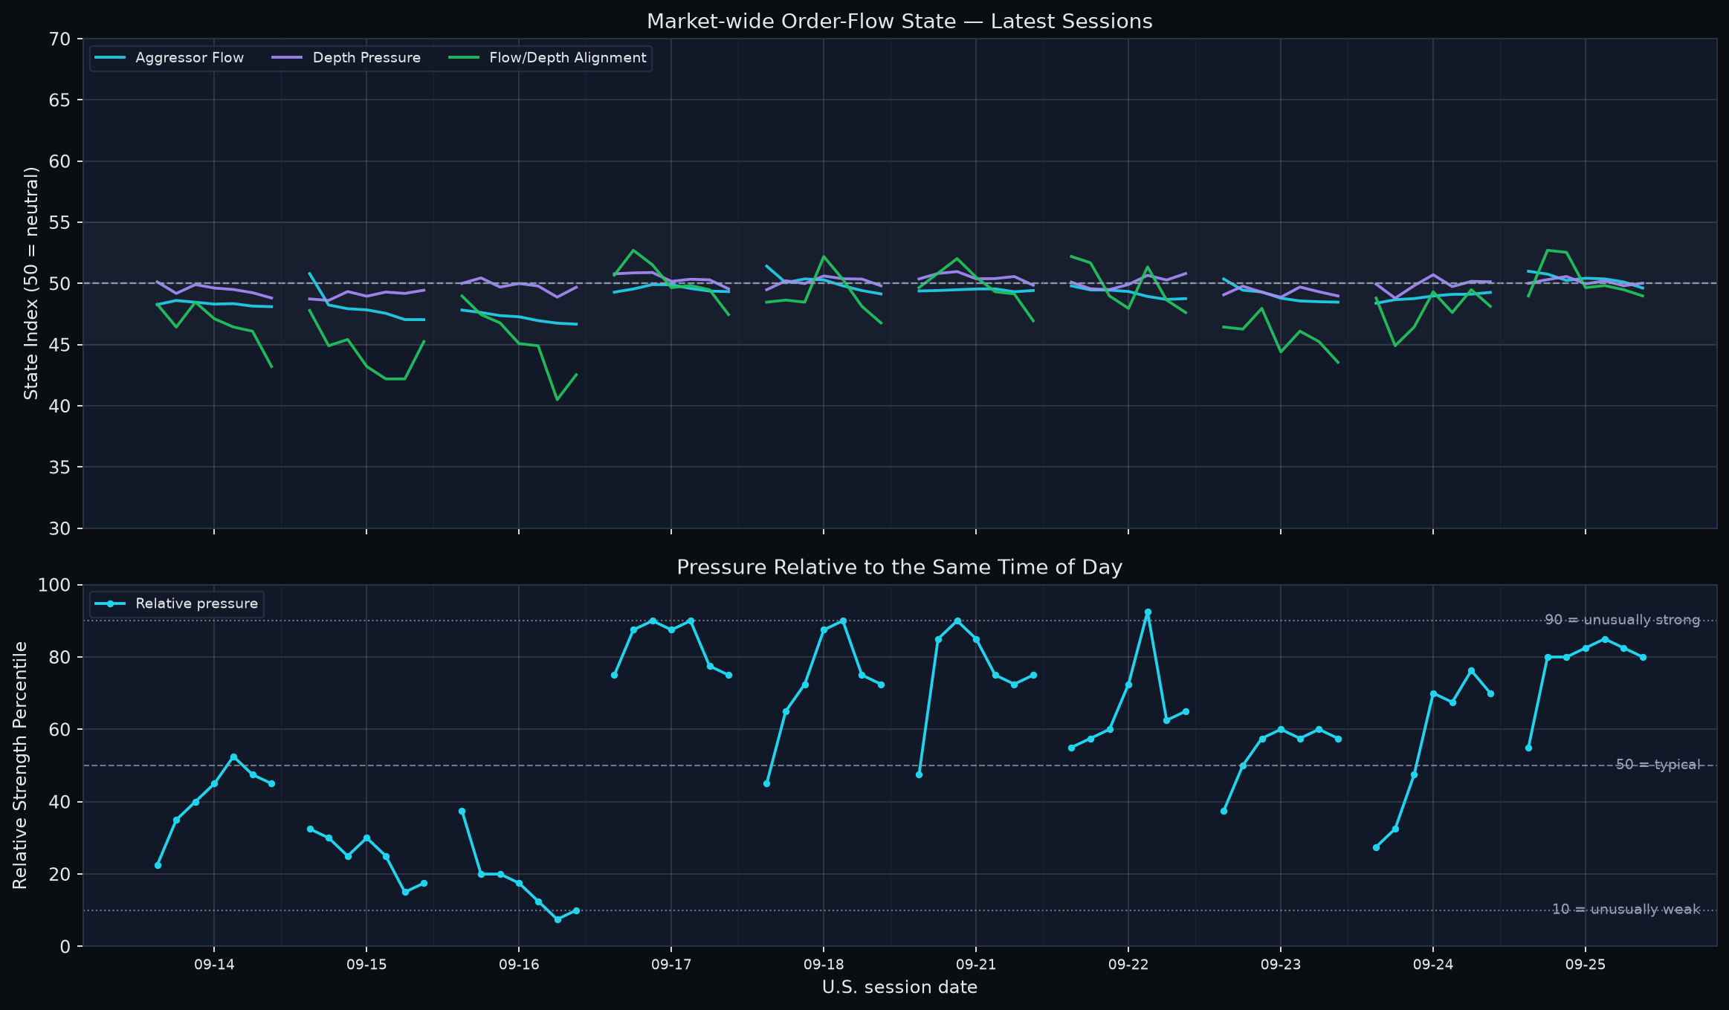Click the Market-wide Order-Flow State chart title

pos(899,22)
